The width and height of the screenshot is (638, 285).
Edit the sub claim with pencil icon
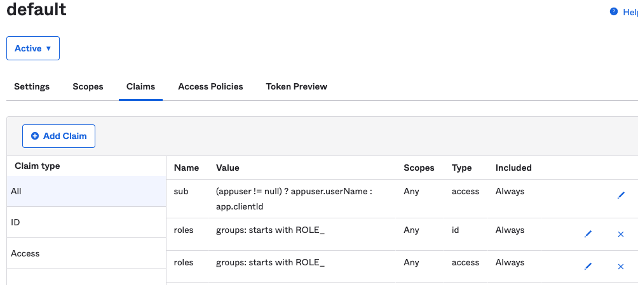coord(621,196)
